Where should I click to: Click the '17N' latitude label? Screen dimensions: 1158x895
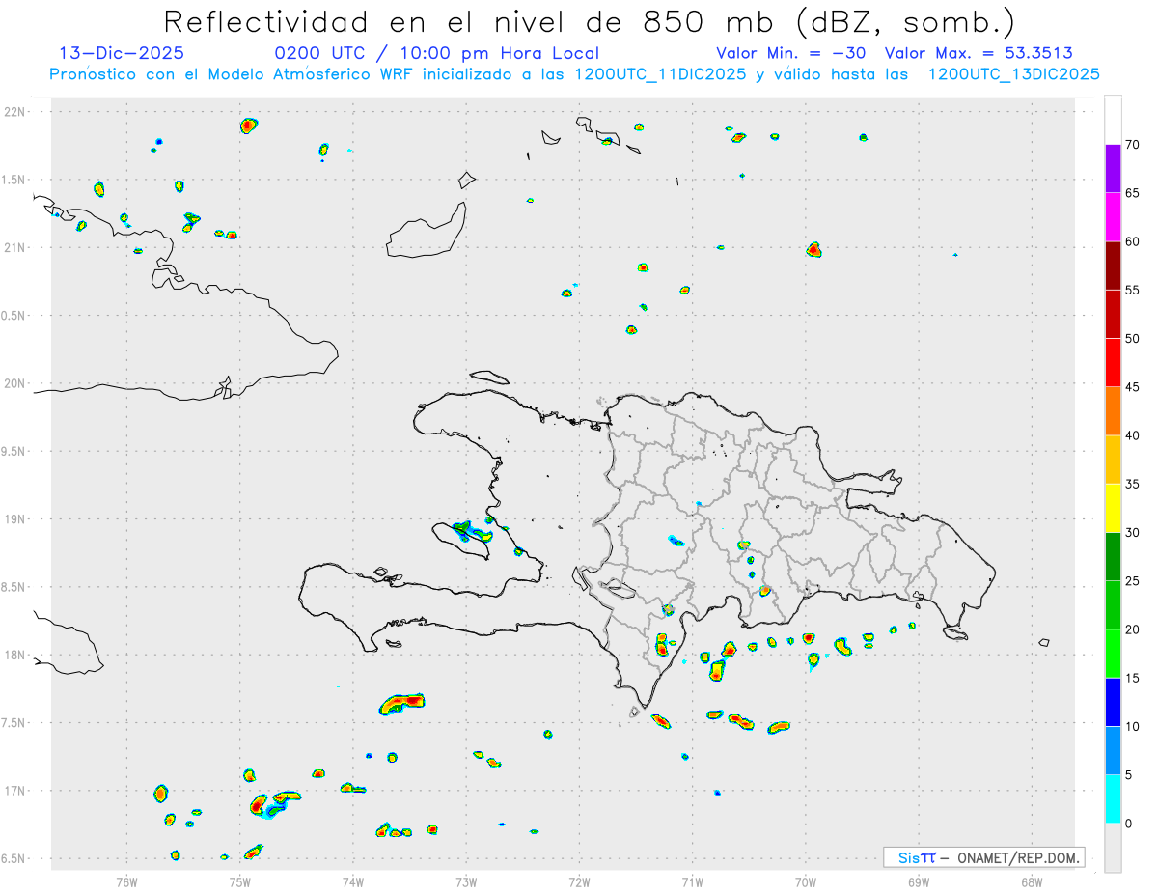click(x=14, y=791)
